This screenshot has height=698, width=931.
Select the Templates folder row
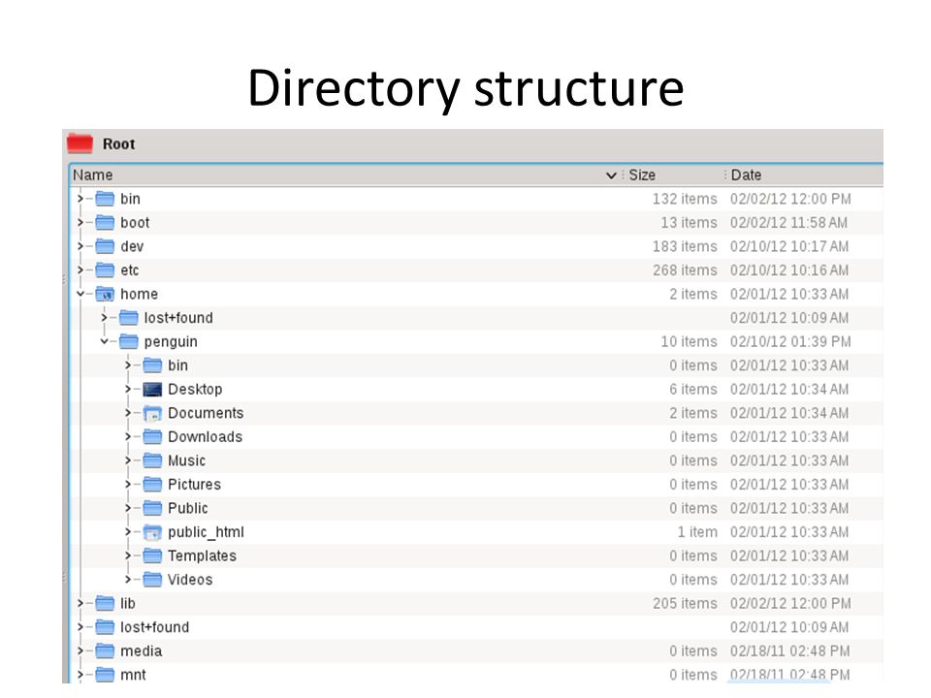click(477, 556)
